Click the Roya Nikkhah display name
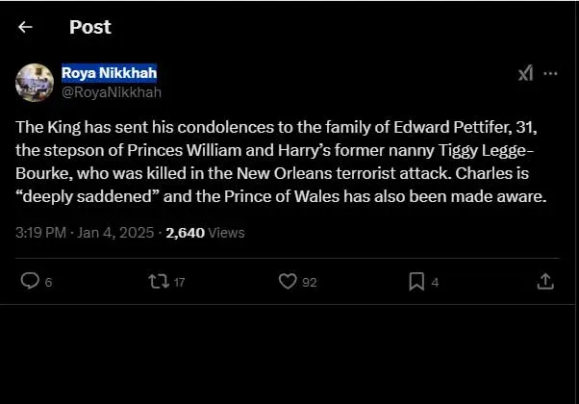 click(x=109, y=74)
